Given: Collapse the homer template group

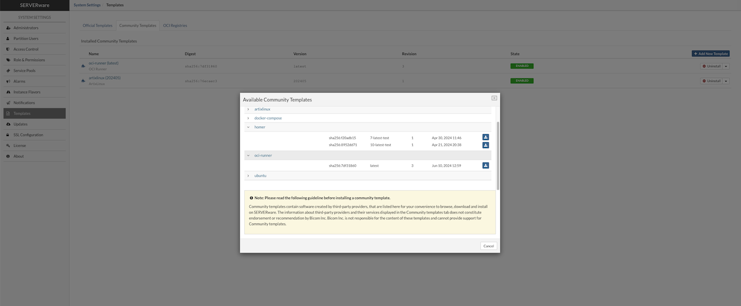Looking at the screenshot, I should tap(248, 127).
